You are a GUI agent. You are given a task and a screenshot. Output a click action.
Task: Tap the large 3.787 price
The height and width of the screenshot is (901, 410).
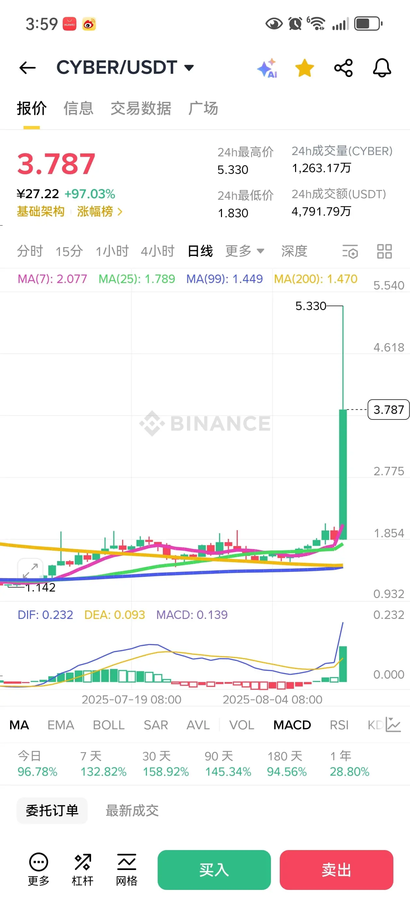56,164
